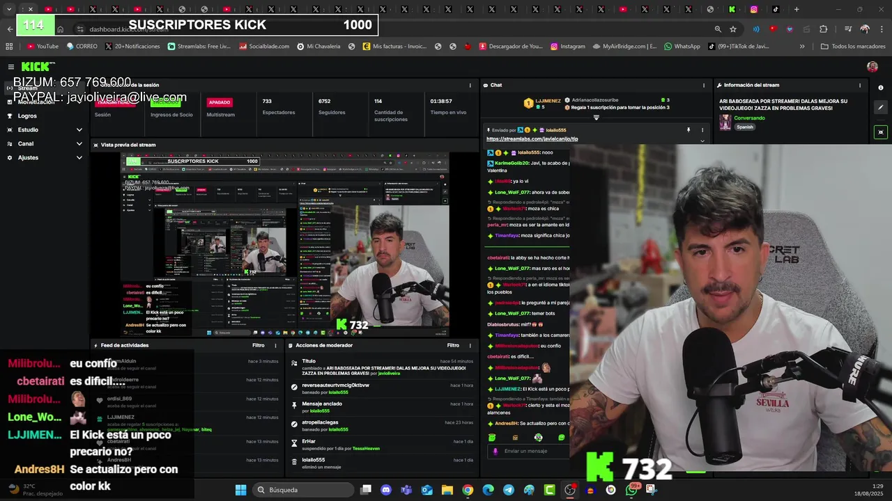This screenshot has width=892, height=501.
Task: Open Feed de actividades three-dot menu
Action: point(275,345)
